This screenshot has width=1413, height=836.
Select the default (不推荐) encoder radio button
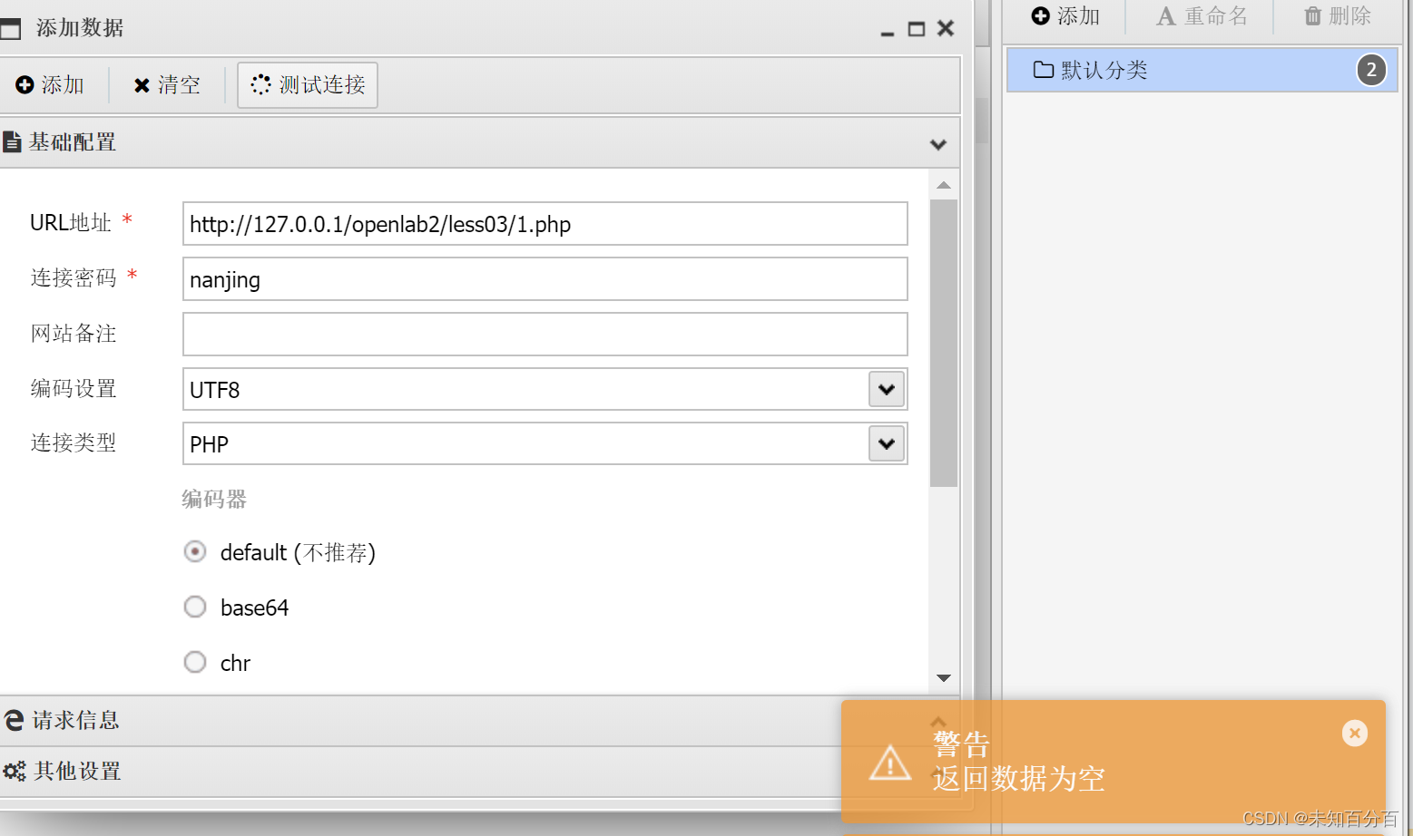coord(195,551)
